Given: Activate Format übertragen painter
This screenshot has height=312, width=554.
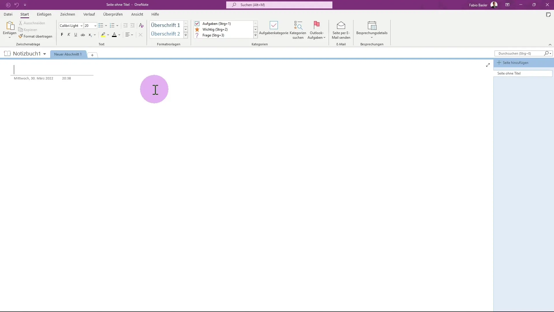Looking at the screenshot, I should tap(35, 36).
